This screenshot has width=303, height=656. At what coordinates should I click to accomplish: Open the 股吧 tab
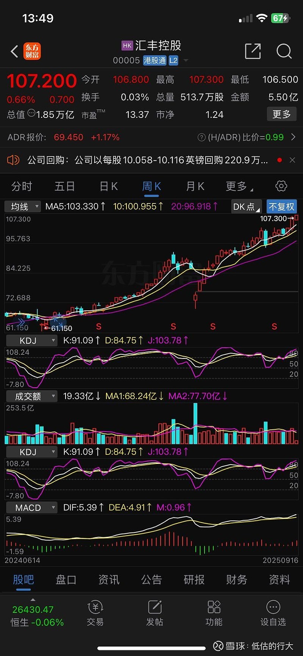click(x=23, y=579)
